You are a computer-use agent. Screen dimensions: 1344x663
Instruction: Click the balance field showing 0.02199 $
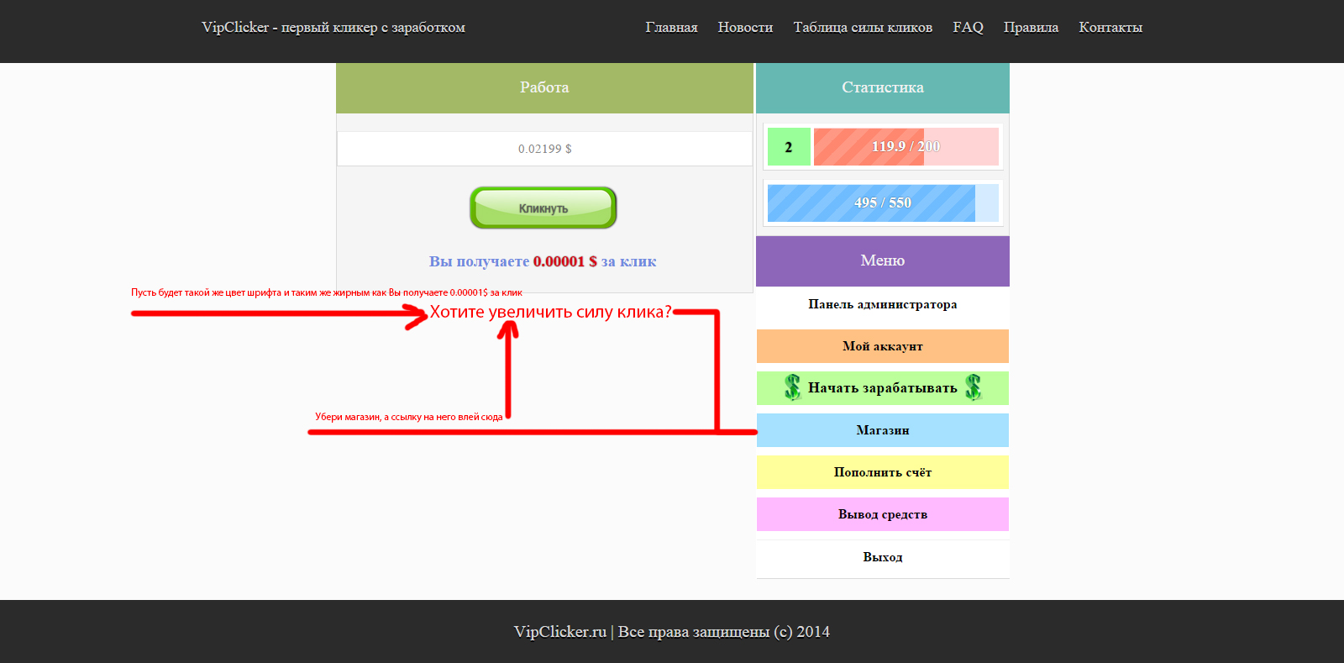point(544,149)
